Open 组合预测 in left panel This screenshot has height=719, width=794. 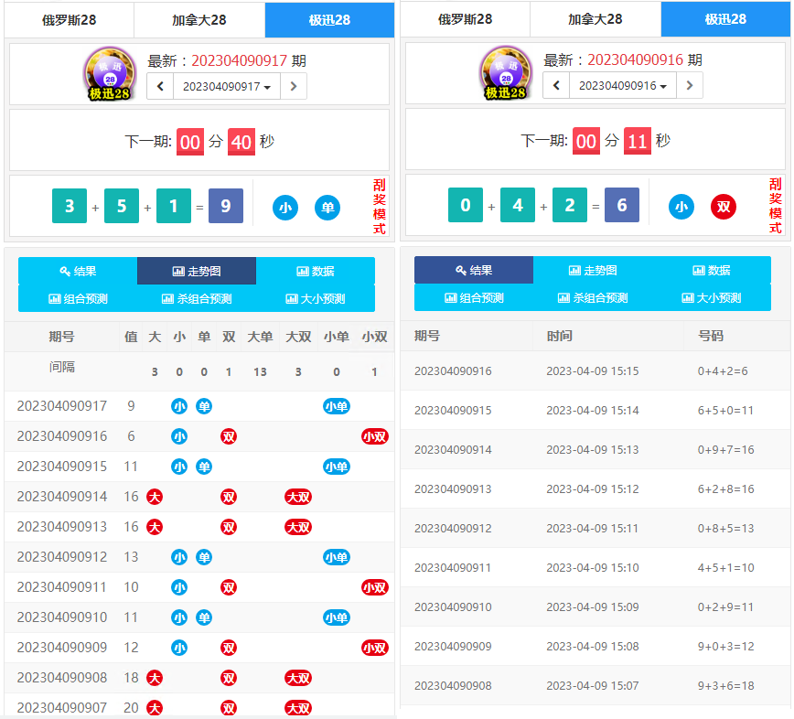coord(78,299)
